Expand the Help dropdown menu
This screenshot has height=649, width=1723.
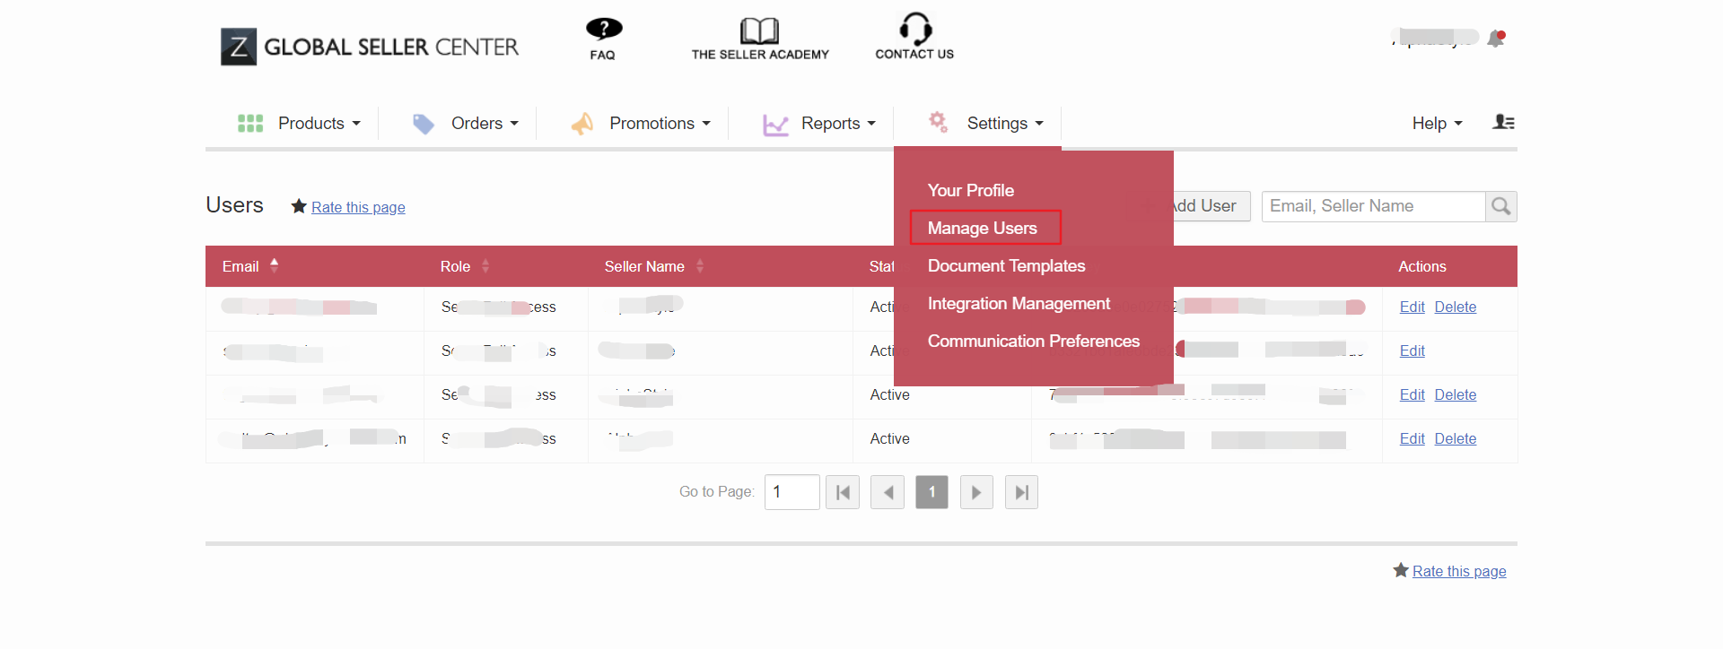(1437, 124)
